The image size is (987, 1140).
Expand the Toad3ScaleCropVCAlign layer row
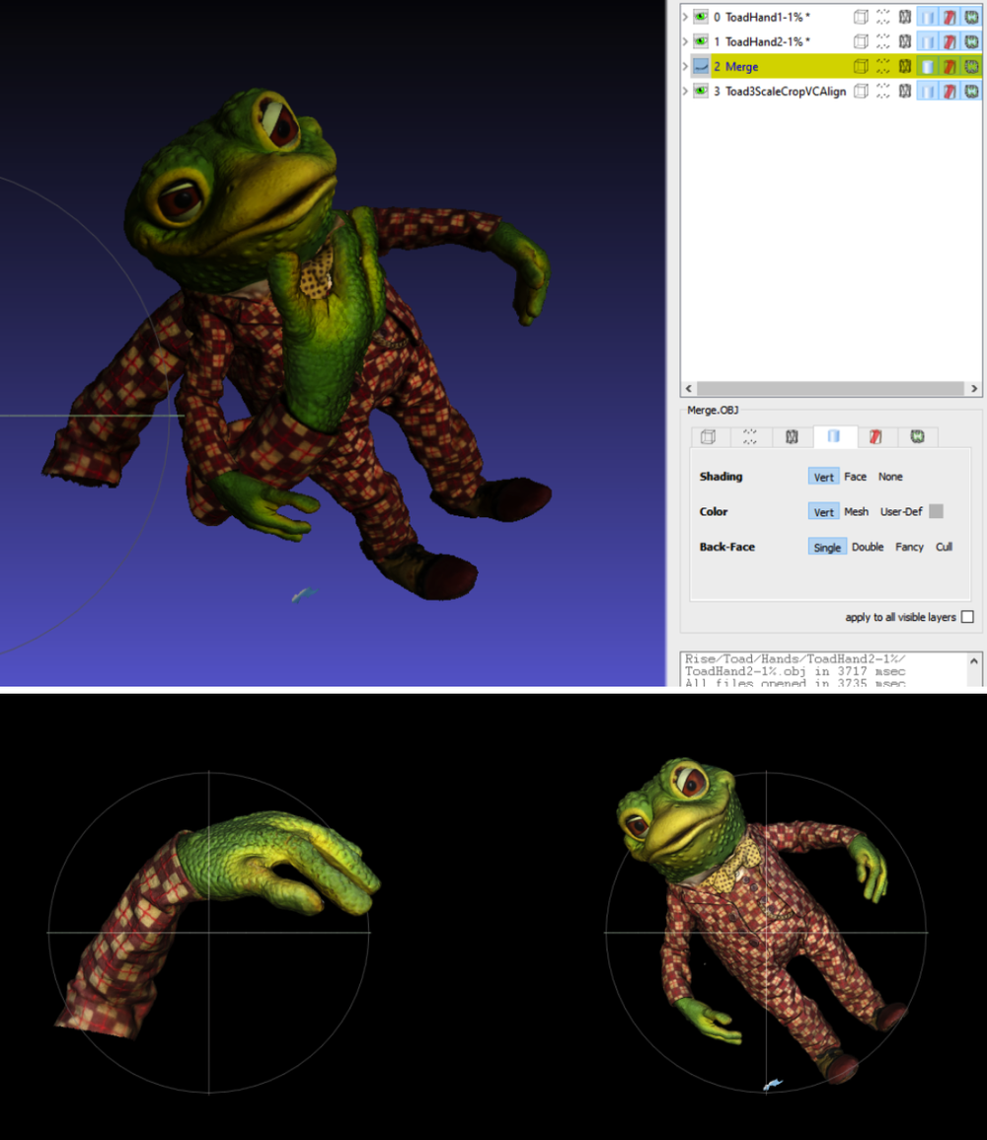click(685, 91)
